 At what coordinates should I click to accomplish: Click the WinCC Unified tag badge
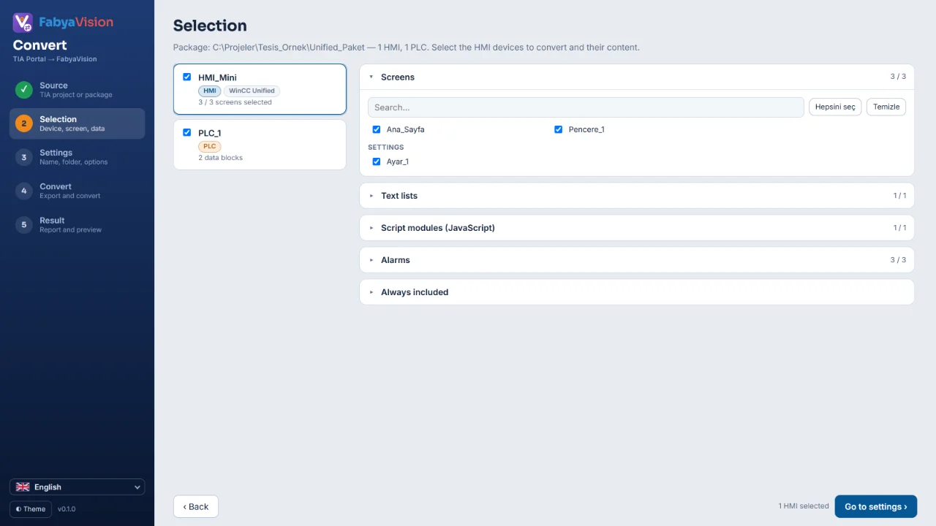(x=252, y=91)
